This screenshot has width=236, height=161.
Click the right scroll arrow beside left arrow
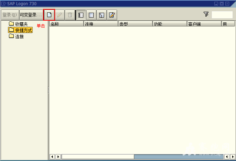58,157
